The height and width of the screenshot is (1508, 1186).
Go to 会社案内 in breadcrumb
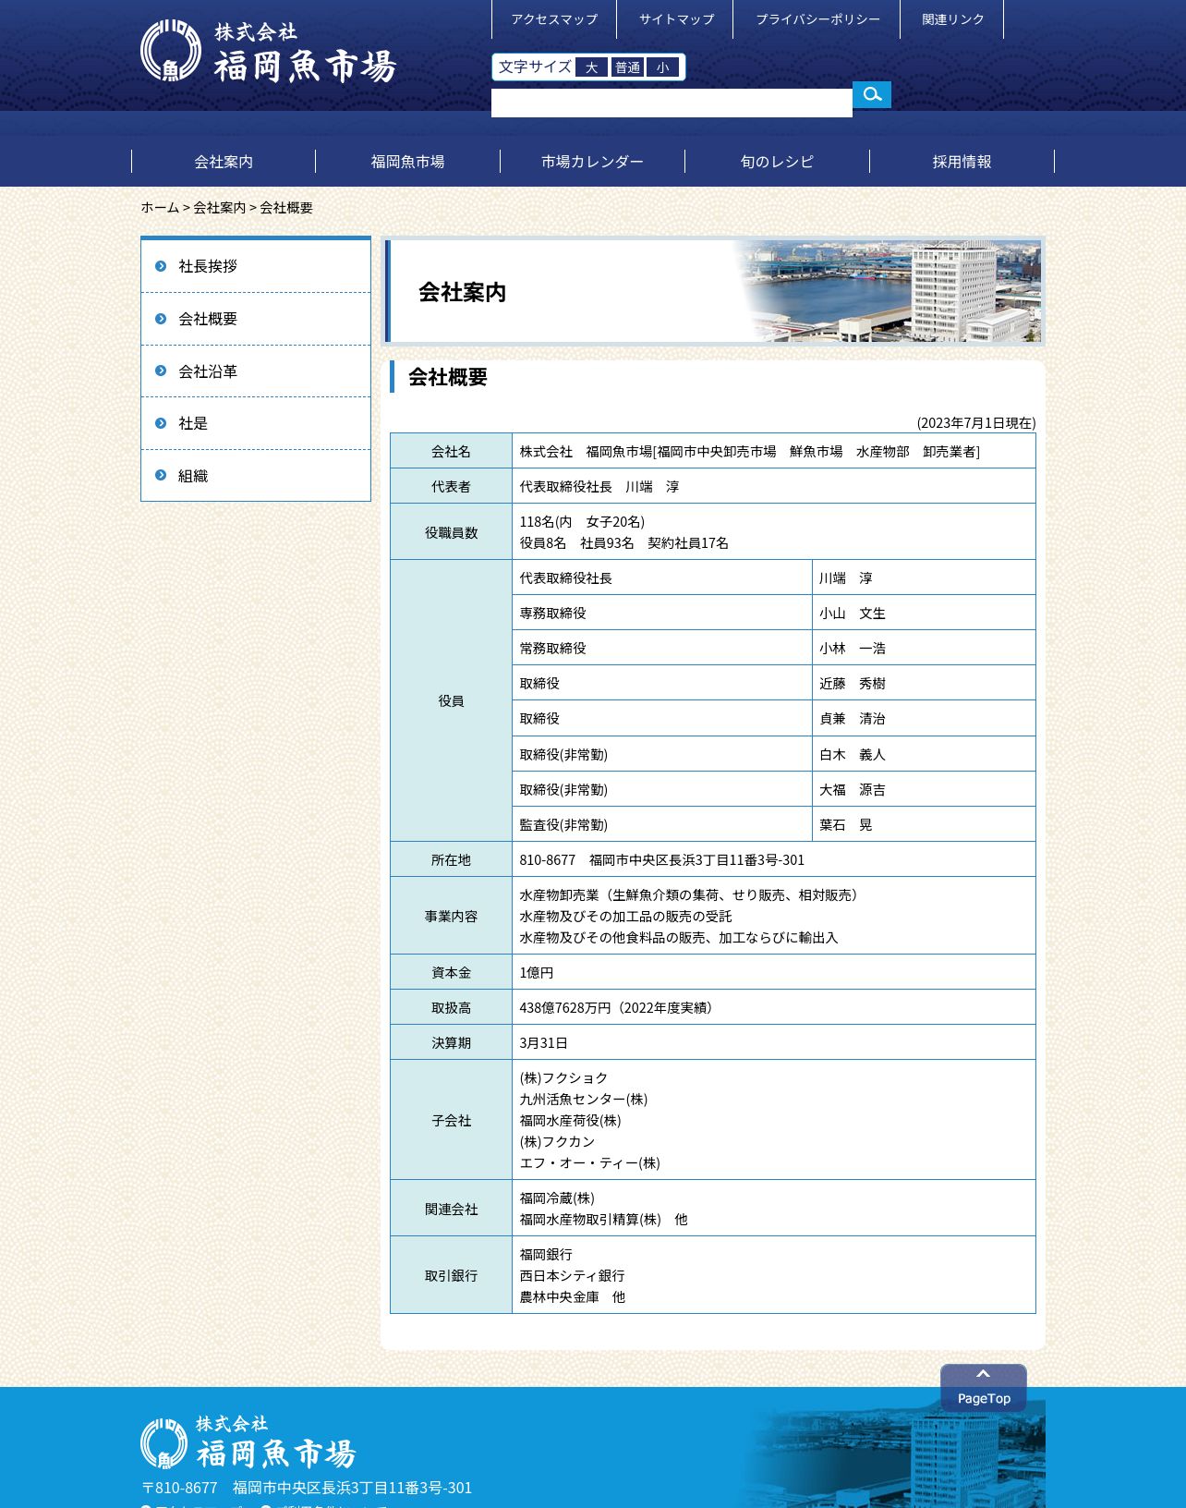click(220, 208)
